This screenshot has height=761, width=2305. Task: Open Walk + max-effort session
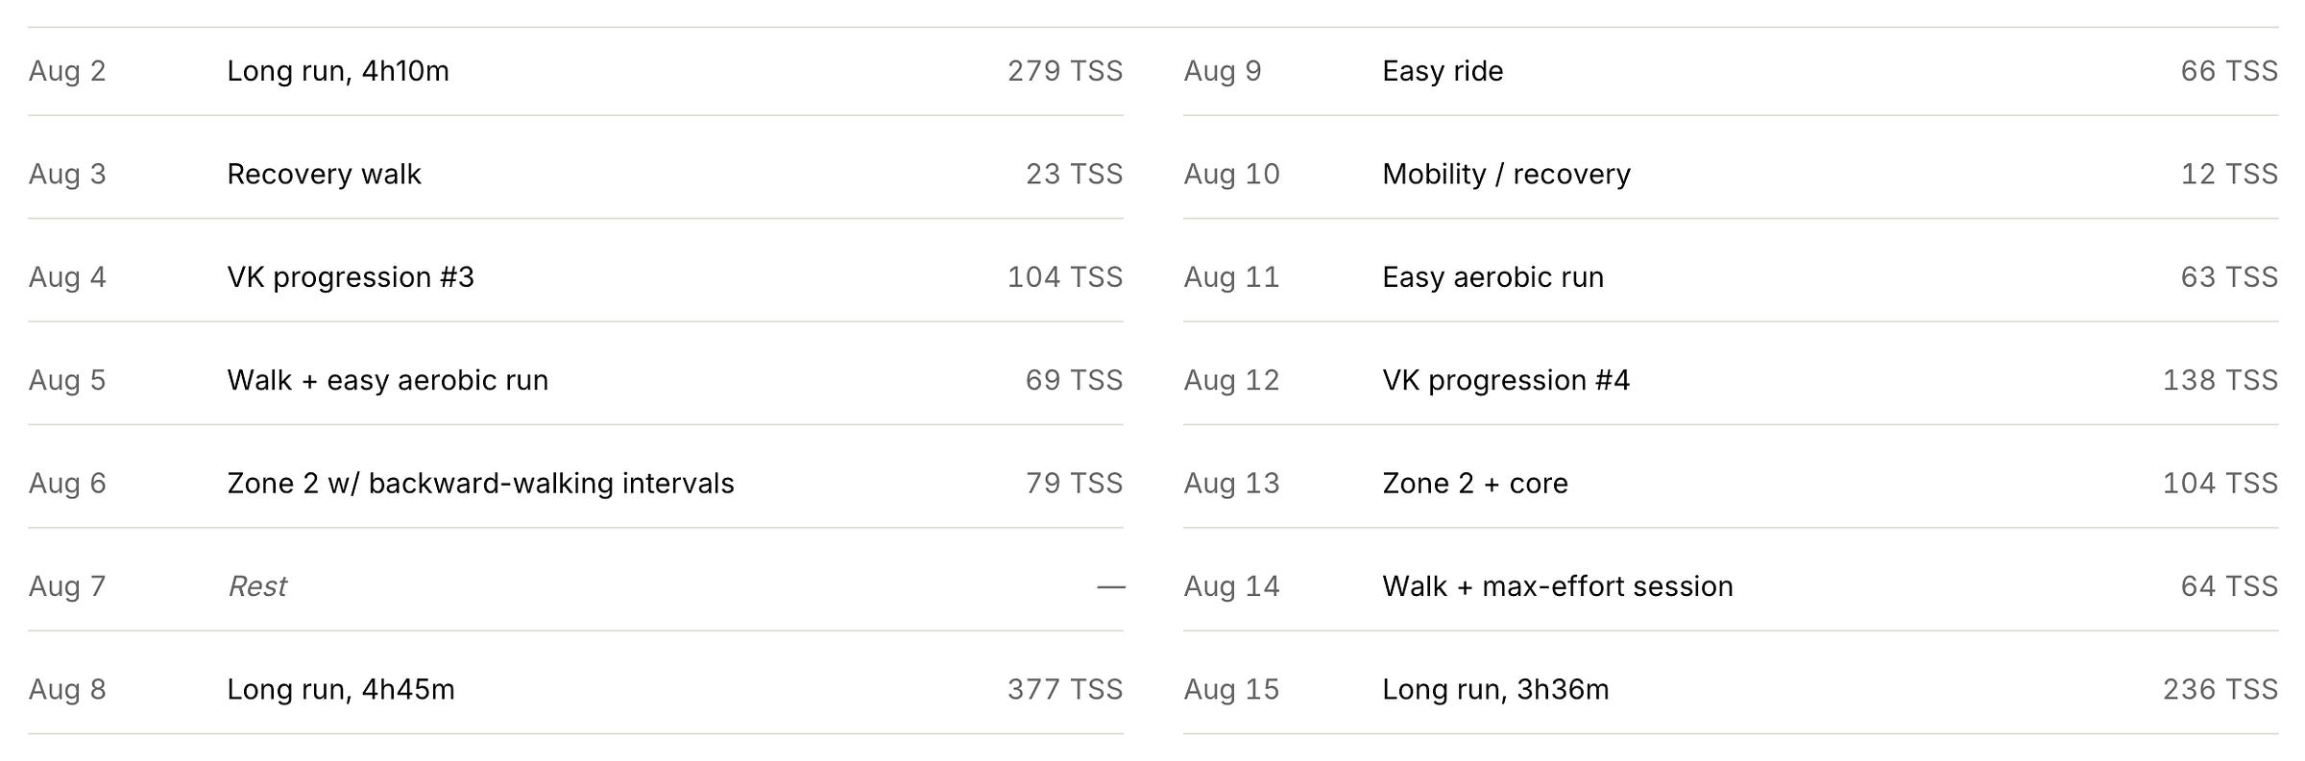tap(1731, 587)
